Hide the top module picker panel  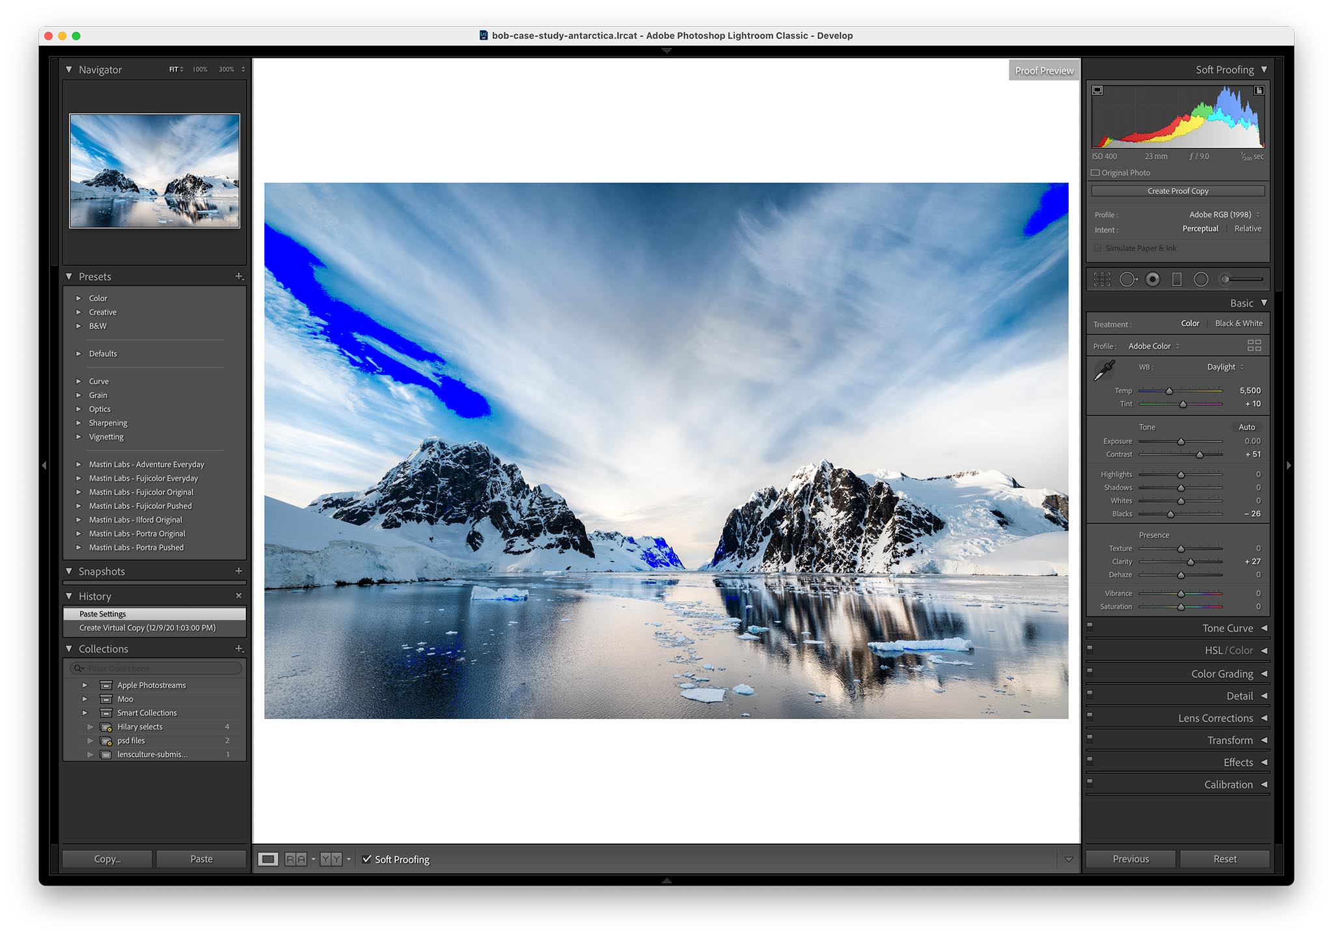[x=666, y=50]
